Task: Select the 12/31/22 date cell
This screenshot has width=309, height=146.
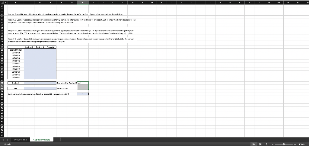Action: 16,53
